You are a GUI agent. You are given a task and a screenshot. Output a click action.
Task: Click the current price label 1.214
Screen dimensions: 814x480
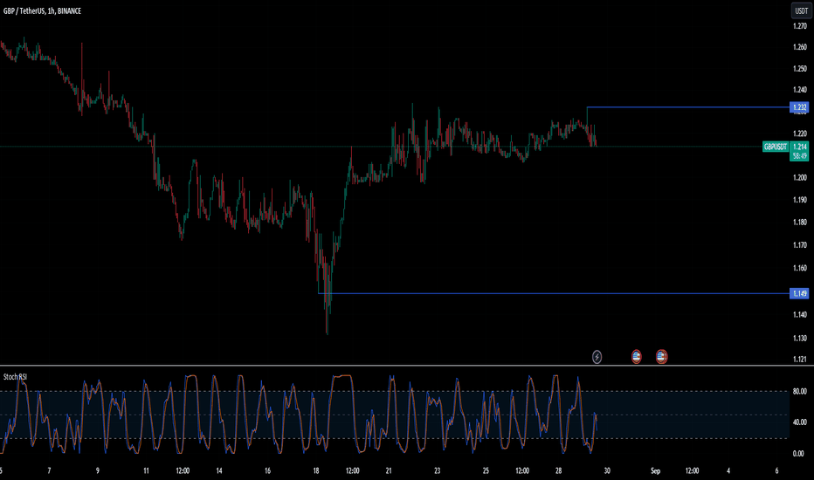click(x=799, y=147)
